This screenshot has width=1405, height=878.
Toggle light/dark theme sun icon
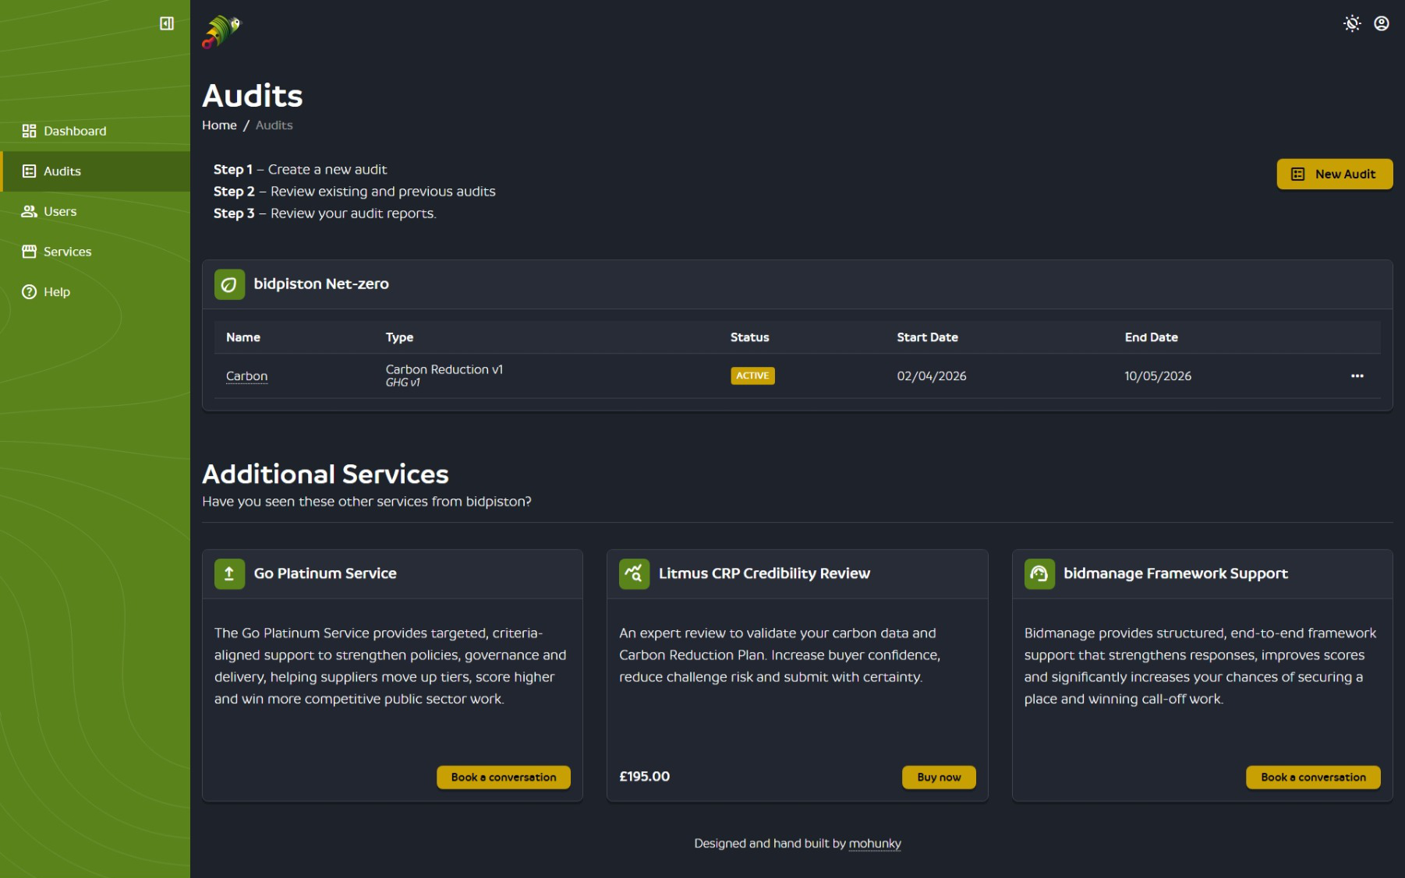pos(1352,23)
